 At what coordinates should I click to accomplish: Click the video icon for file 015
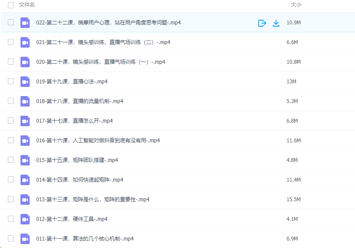click(25, 160)
